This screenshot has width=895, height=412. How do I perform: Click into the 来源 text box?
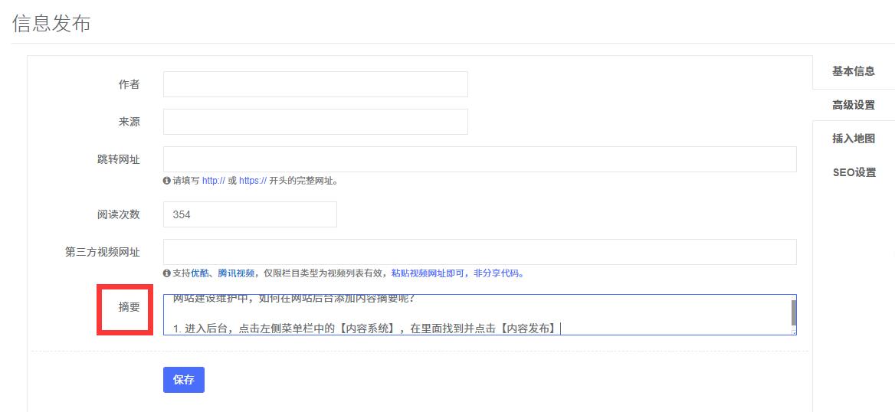tap(315, 122)
